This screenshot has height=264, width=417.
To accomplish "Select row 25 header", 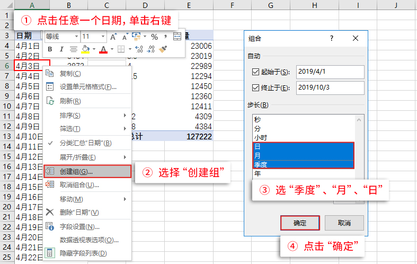I will (x=7, y=257).
